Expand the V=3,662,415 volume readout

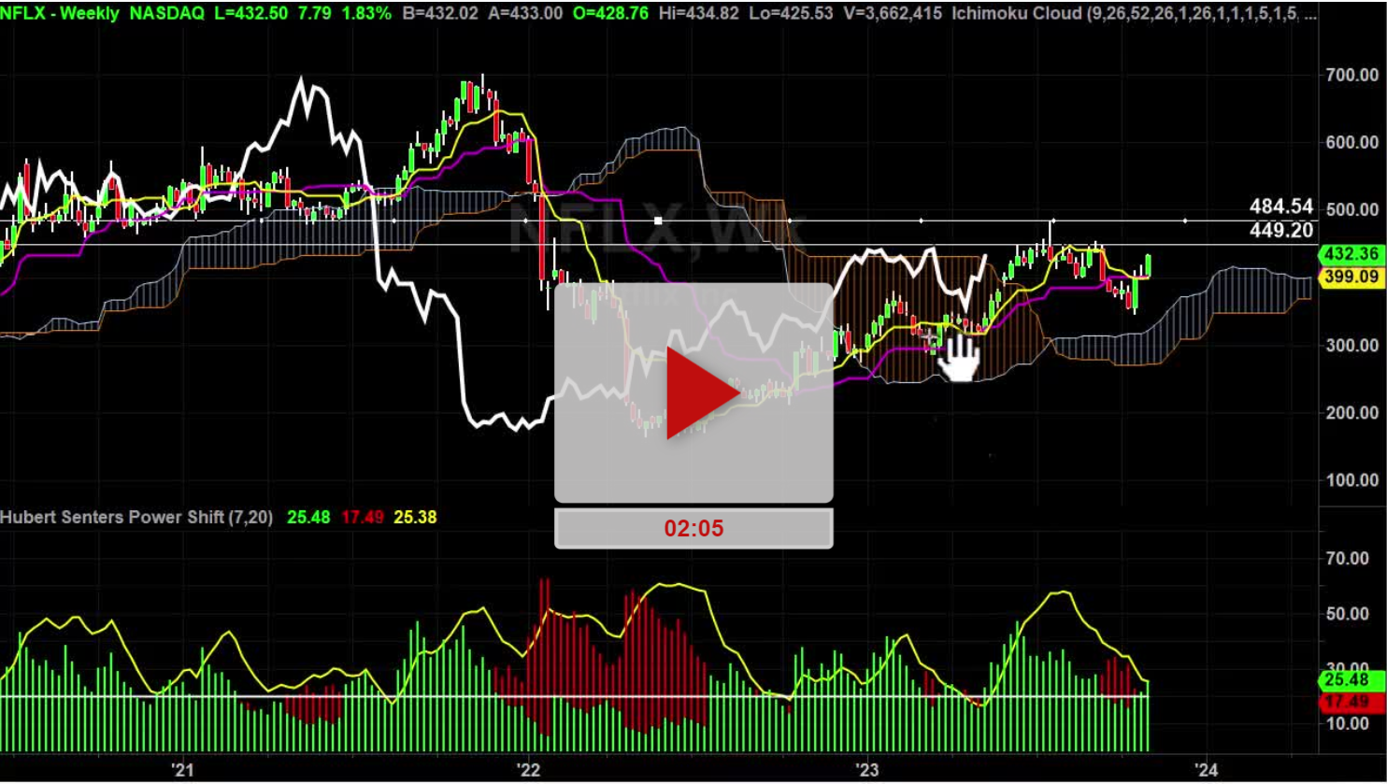pos(891,16)
